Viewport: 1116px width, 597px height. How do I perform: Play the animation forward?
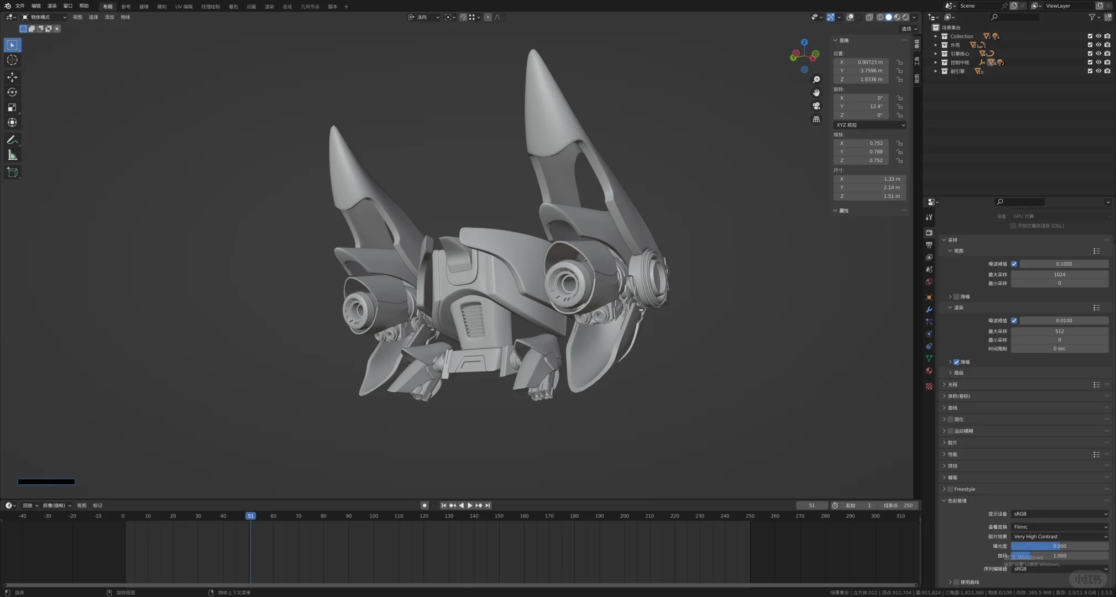[470, 505]
